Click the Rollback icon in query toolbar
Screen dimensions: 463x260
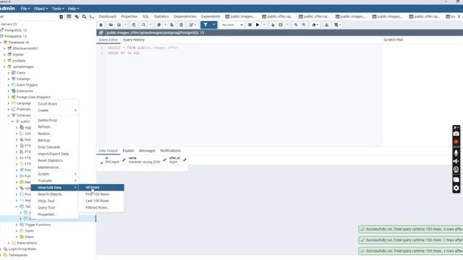point(304,25)
